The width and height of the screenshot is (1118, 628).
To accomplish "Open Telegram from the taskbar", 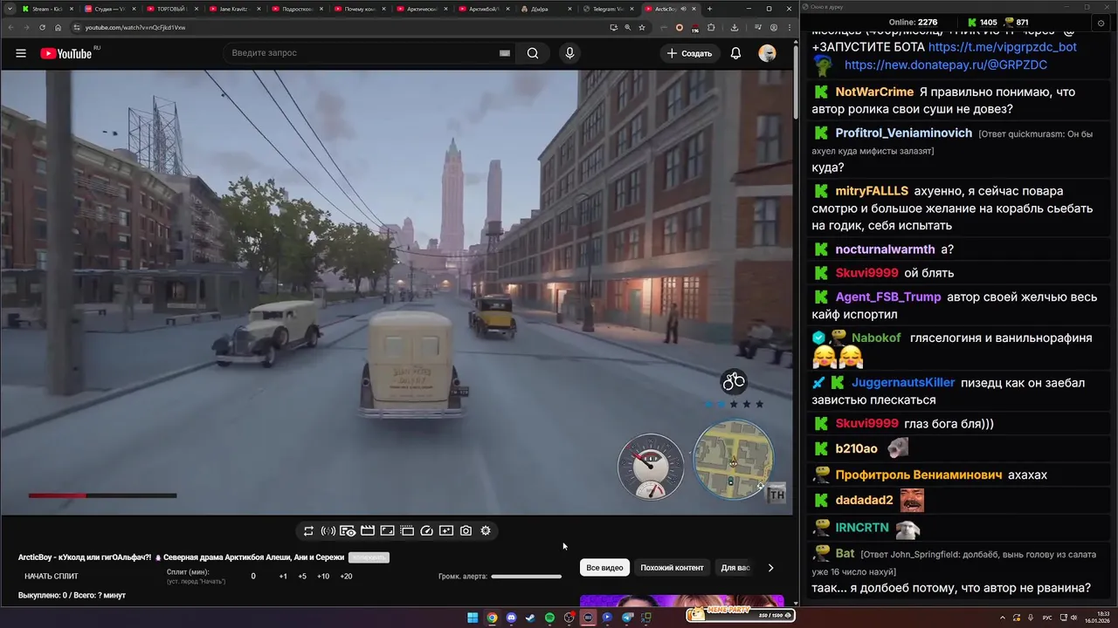I will [x=627, y=618].
